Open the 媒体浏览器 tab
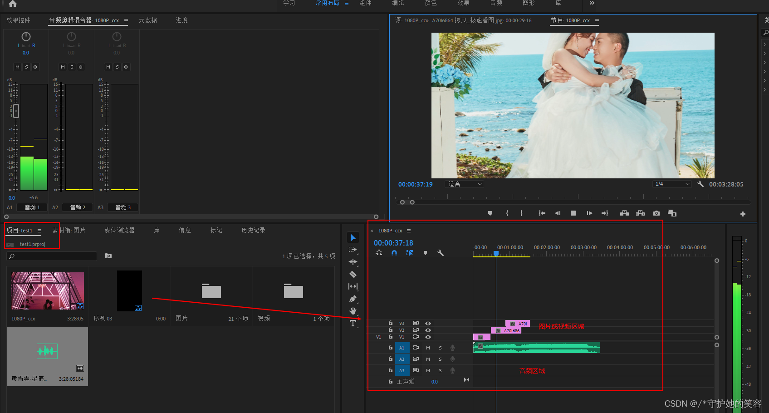The height and width of the screenshot is (413, 769). coord(120,230)
